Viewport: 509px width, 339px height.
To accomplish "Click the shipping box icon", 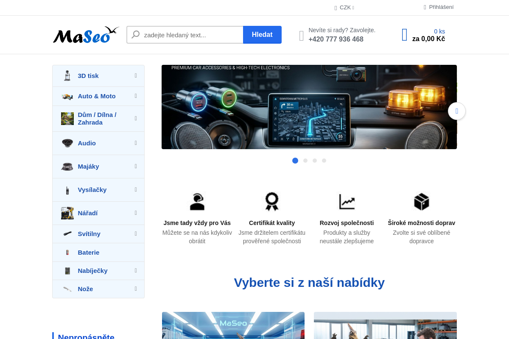I will 421,202.
